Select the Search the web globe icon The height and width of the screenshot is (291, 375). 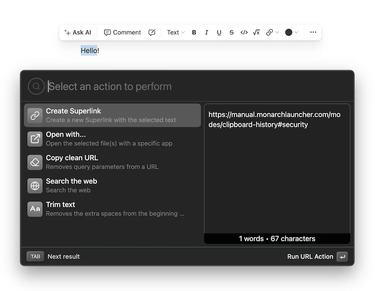[x=35, y=186]
